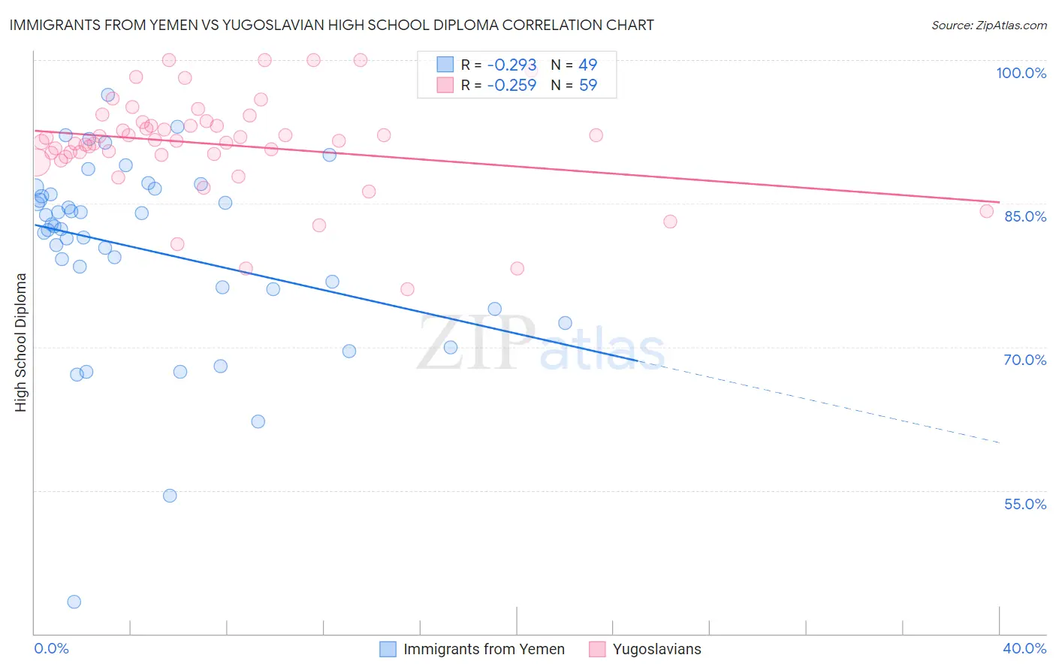Click the pink data point nearest the 100.0% label

coord(360,60)
